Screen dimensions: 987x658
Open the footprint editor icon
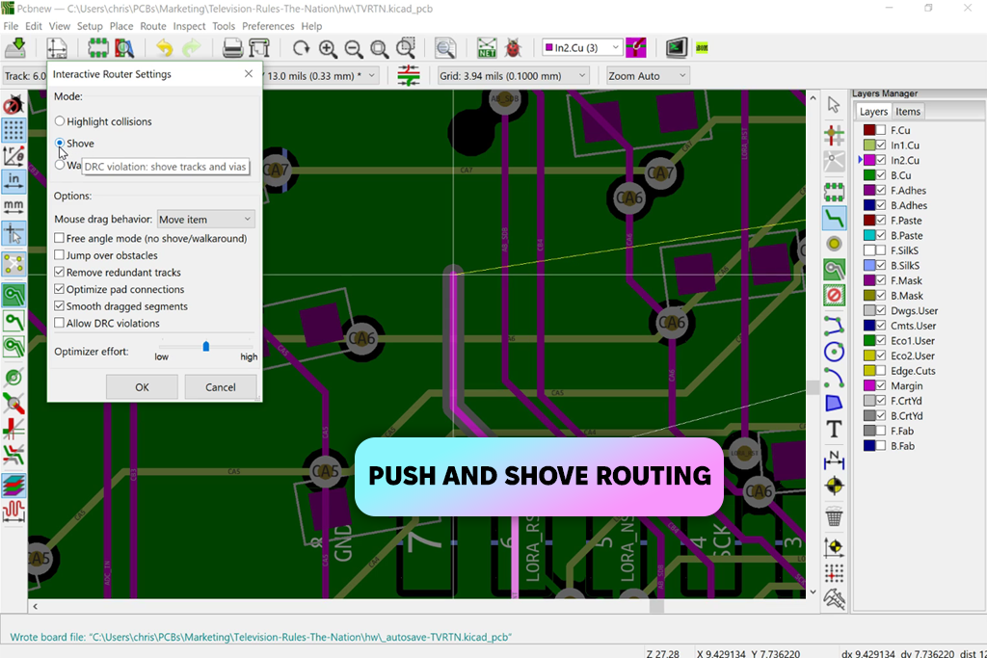tap(98, 48)
